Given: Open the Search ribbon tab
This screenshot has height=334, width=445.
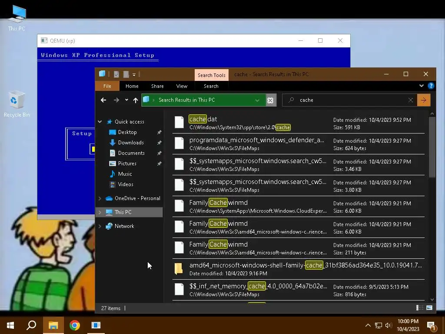Looking at the screenshot, I should click(x=211, y=86).
